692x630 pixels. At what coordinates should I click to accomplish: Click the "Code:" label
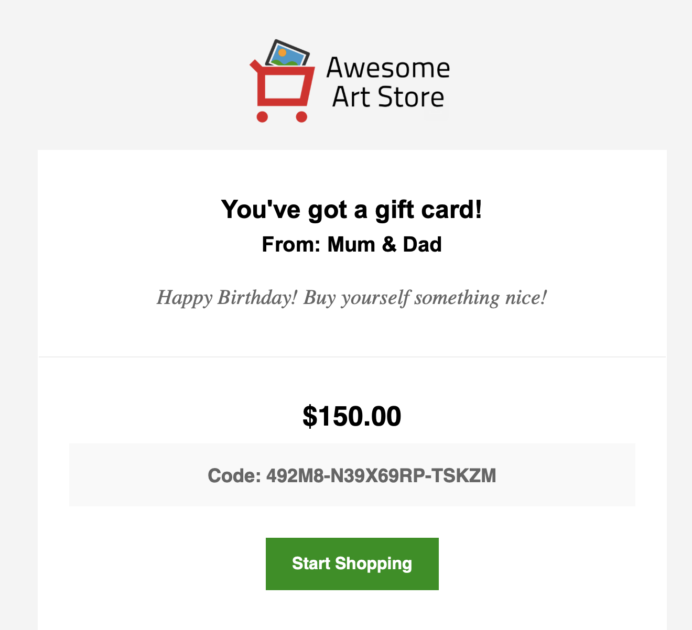tap(234, 475)
